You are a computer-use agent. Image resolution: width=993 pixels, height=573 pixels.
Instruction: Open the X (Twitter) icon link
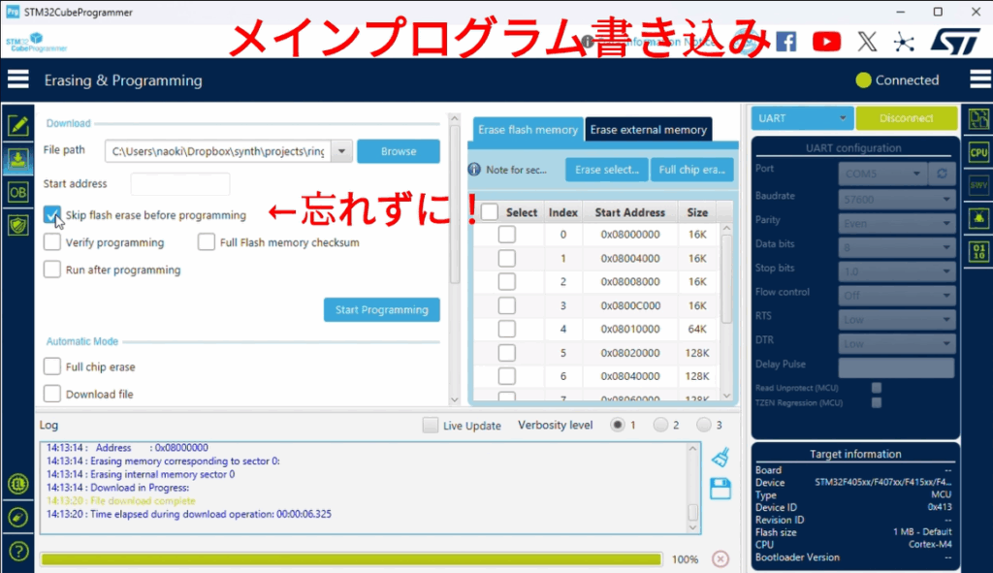pyautogui.click(x=868, y=42)
